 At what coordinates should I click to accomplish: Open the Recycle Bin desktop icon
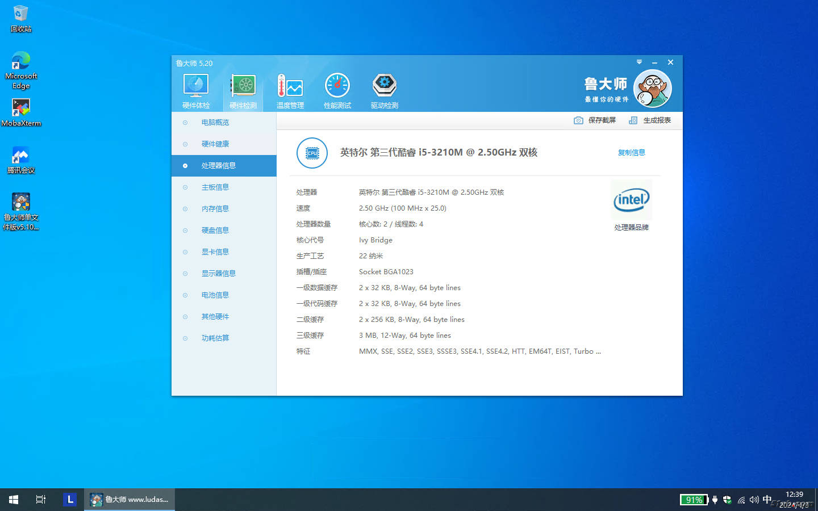tap(21, 19)
